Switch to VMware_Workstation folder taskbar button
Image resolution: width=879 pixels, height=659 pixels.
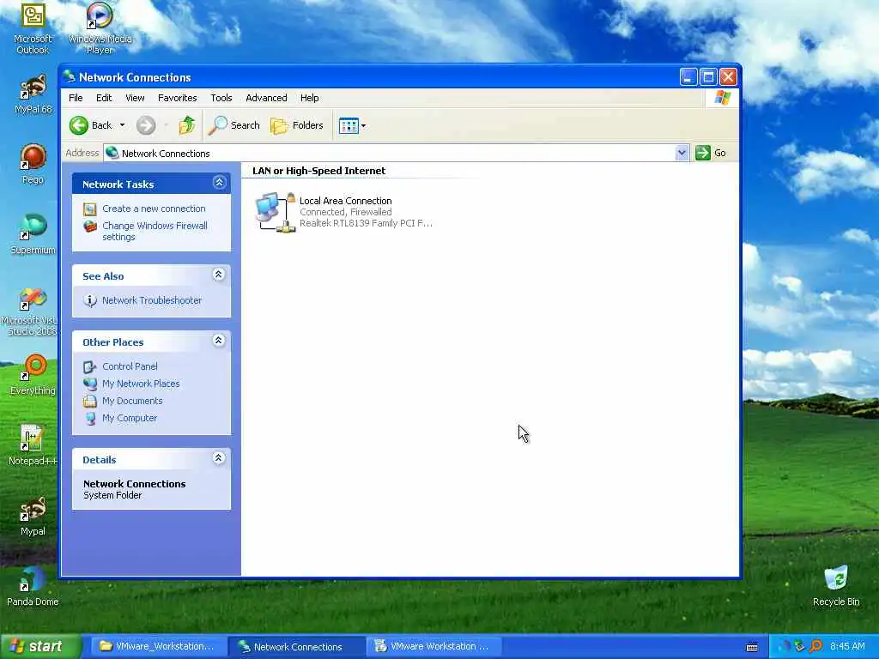point(157,647)
